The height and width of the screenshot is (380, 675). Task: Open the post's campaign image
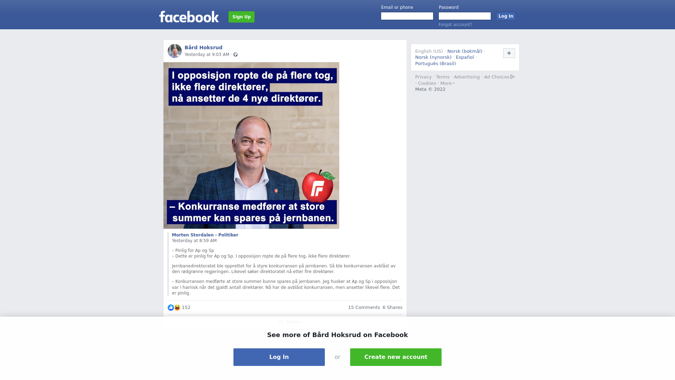pyautogui.click(x=251, y=146)
